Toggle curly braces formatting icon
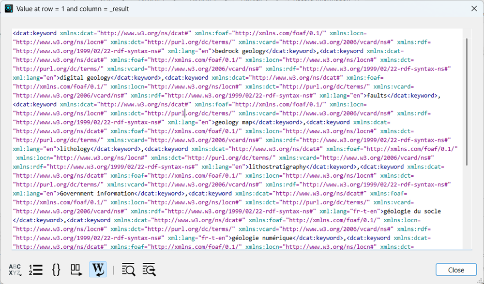The image size is (484, 284). (56, 270)
